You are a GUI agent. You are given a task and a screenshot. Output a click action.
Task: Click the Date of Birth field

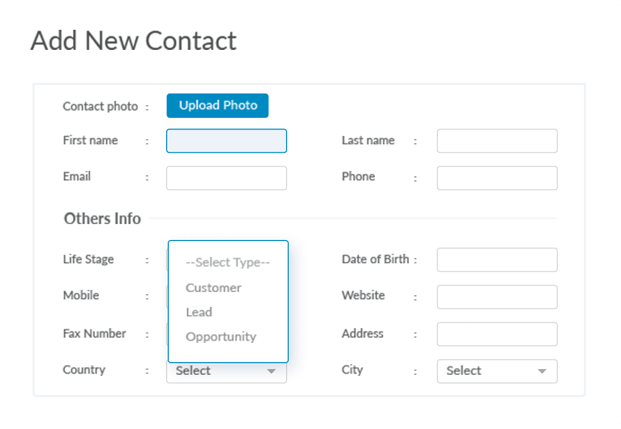coord(497,260)
